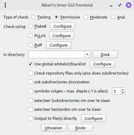
Task: Close window with purple X button
Action: click(129, 5)
